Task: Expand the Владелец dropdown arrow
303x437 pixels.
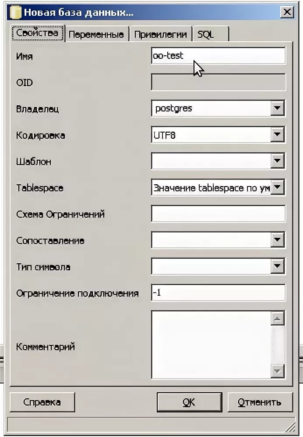Action: 278,108
